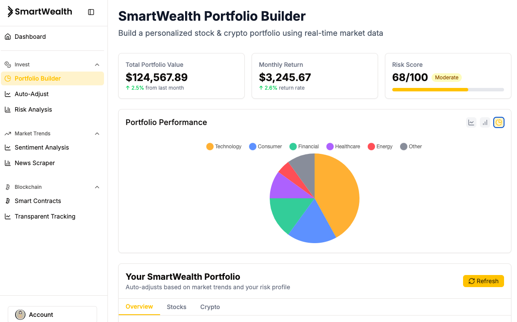Click the Smart Contracts bitcoin icon
This screenshot has width=517, height=322.
(8, 201)
